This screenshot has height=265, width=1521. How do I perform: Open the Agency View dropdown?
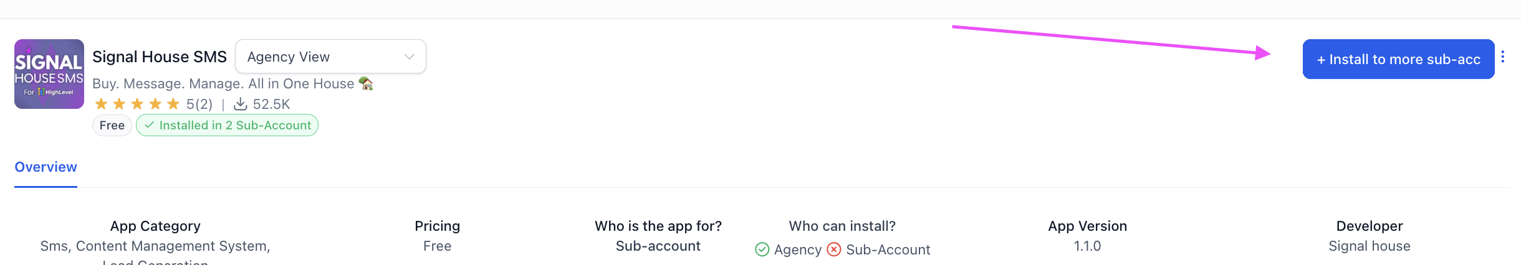click(x=330, y=57)
